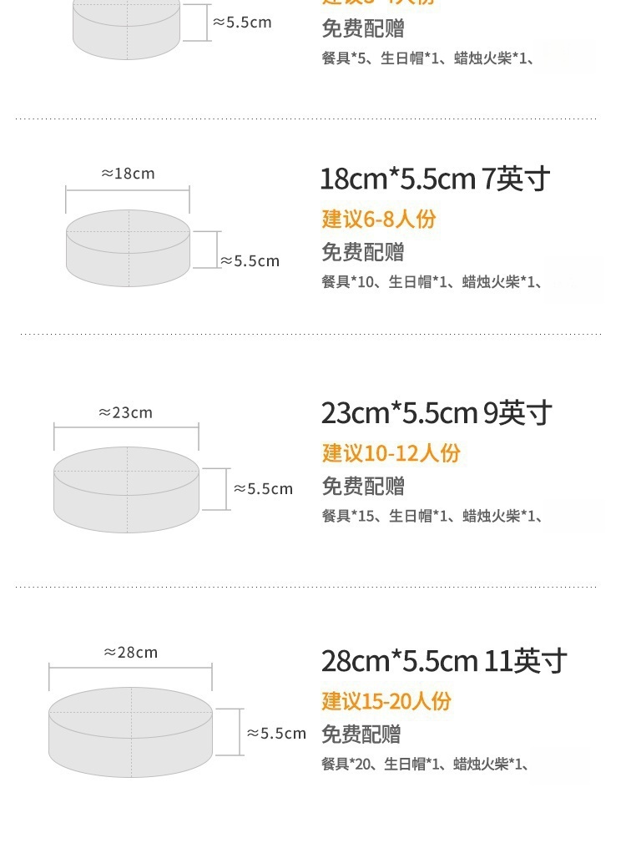Image resolution: width=626 pixels, height=848 pixels.
Task: Click the '餐具*5' accessories line
Action: [427, 58]
